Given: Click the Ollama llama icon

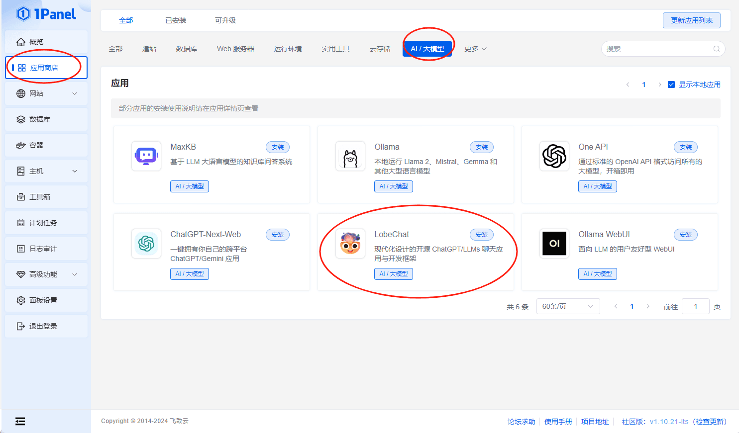Looking at the screenshot, I should click(350, 156).
